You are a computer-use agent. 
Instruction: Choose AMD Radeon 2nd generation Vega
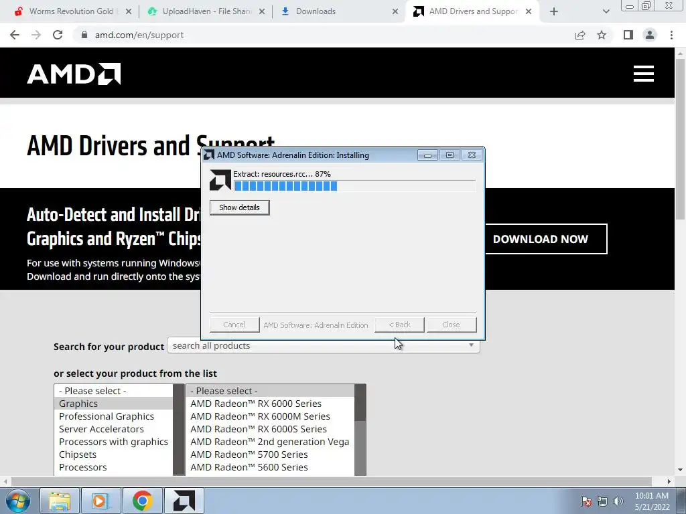pyautogui.click(x=270, y=442)
